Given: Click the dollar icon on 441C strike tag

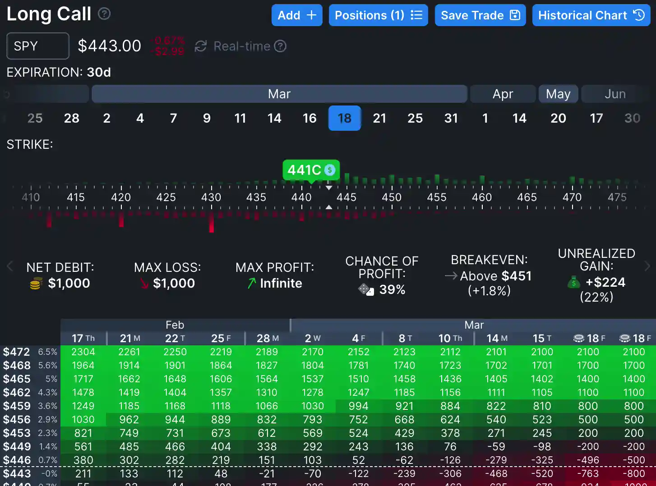Looking at the screenshot, I should pyautogui.click(x=330, y=170).
